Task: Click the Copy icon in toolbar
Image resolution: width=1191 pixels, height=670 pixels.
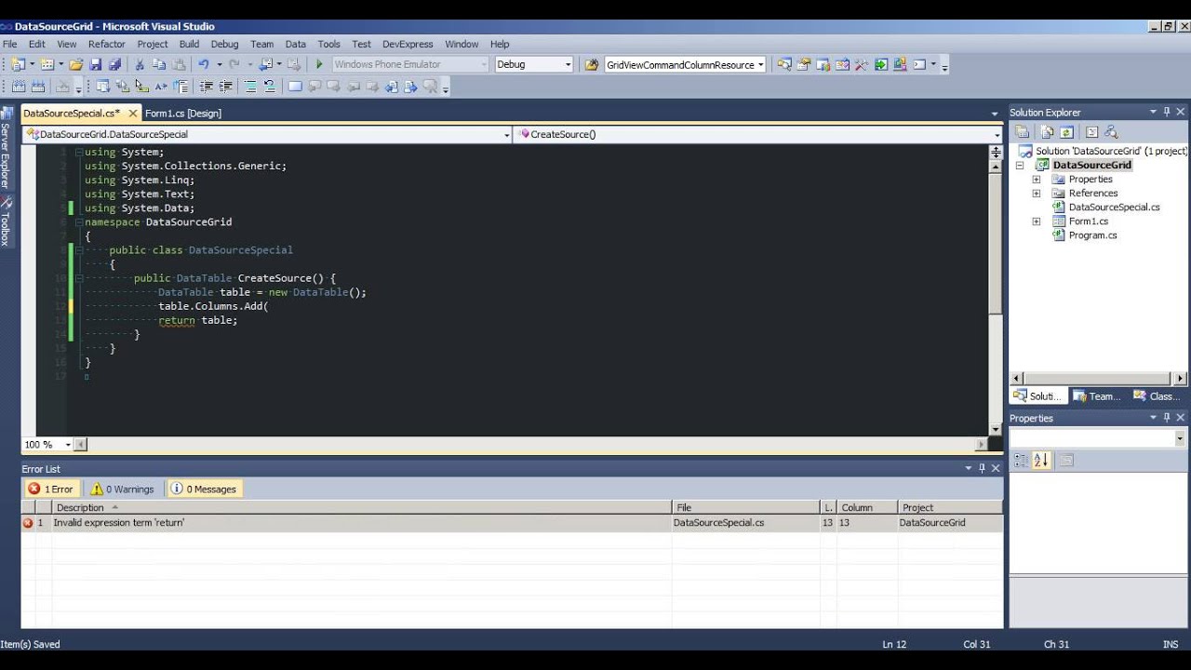Action: [x=159, y=64]
